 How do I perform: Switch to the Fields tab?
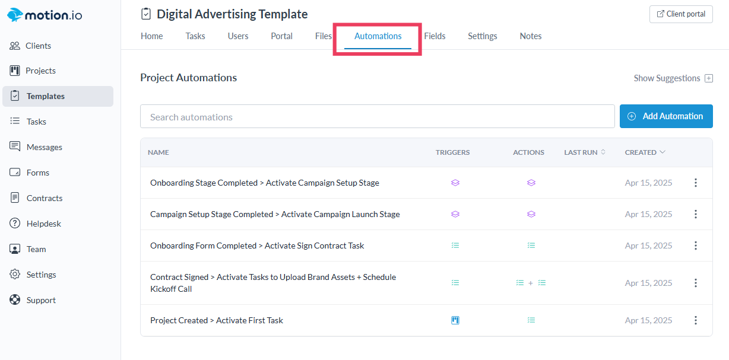[435, 36]
